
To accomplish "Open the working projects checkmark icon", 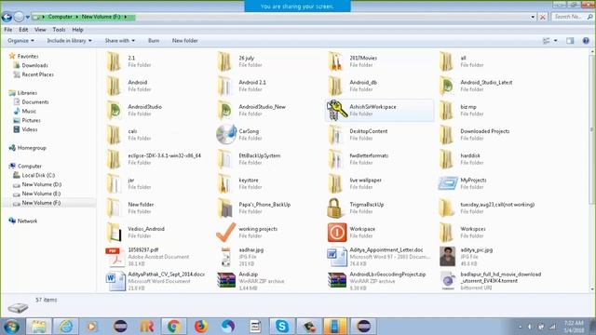I will point(225,232).
